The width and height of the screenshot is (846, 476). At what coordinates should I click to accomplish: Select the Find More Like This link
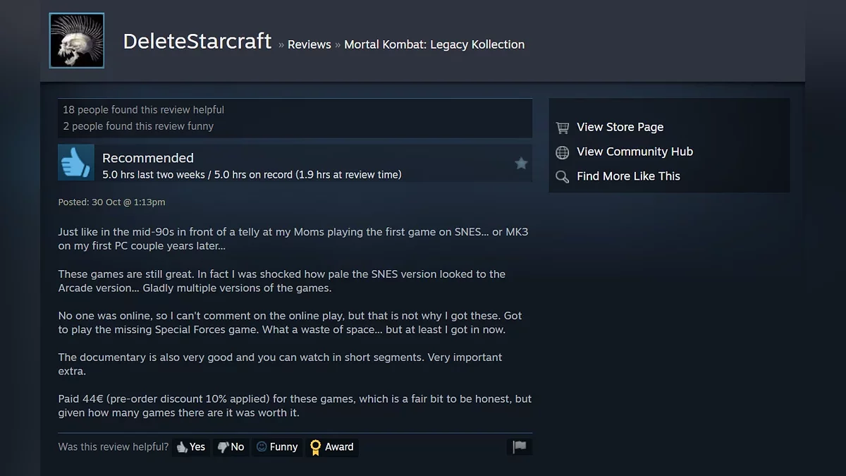coord(628,176)
